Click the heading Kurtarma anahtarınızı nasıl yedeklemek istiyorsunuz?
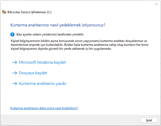Viewport: 161px width, 126px height. pyautogui.click(x=58, y=25)
